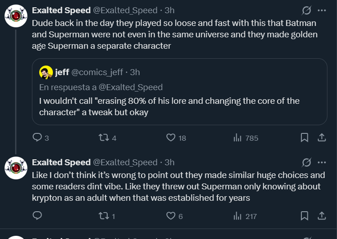
Task: Bookmark the first tweet
Action: (305, 137)
